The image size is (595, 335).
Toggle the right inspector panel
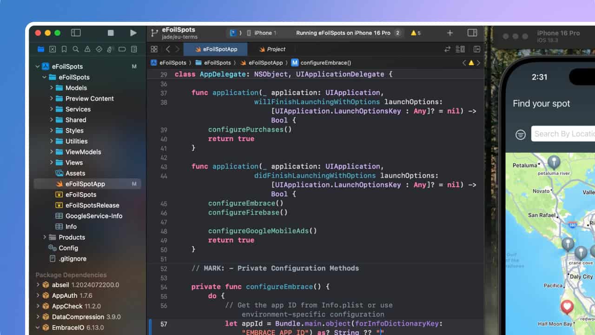coord(472,33)
